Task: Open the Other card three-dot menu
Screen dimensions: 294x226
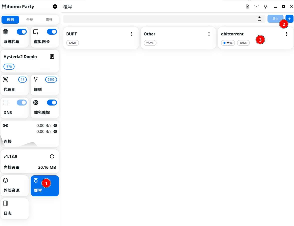Action: pos(209,34)
